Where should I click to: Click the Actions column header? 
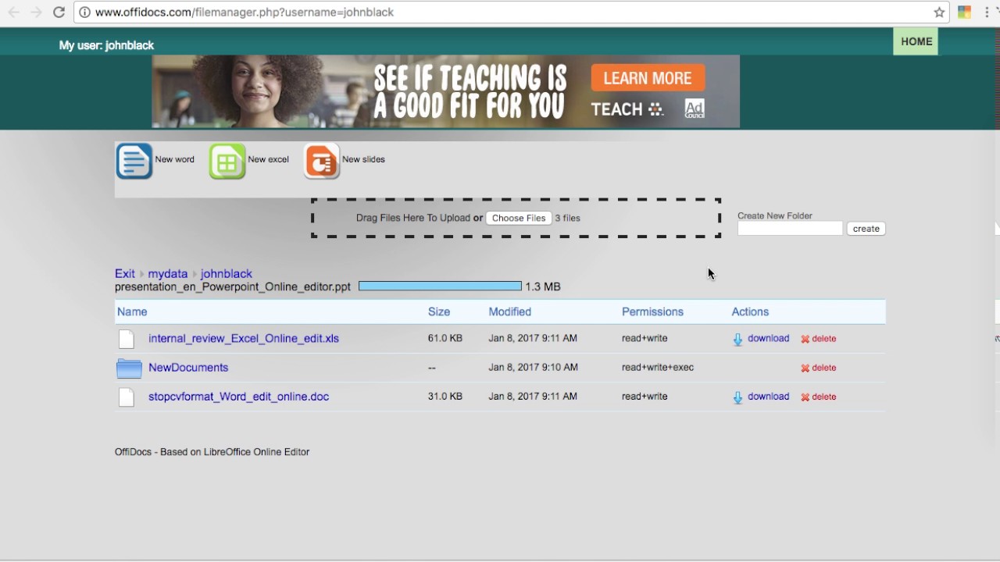coord(750,311)
